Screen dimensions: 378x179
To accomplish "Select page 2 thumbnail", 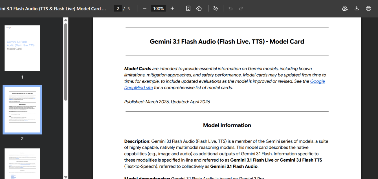I will tap(22, 110).
